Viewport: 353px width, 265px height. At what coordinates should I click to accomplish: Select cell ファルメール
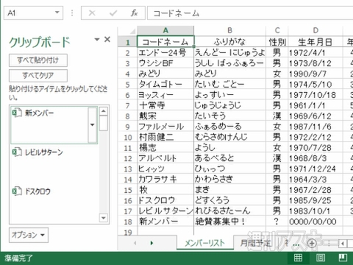coord(165,127)
